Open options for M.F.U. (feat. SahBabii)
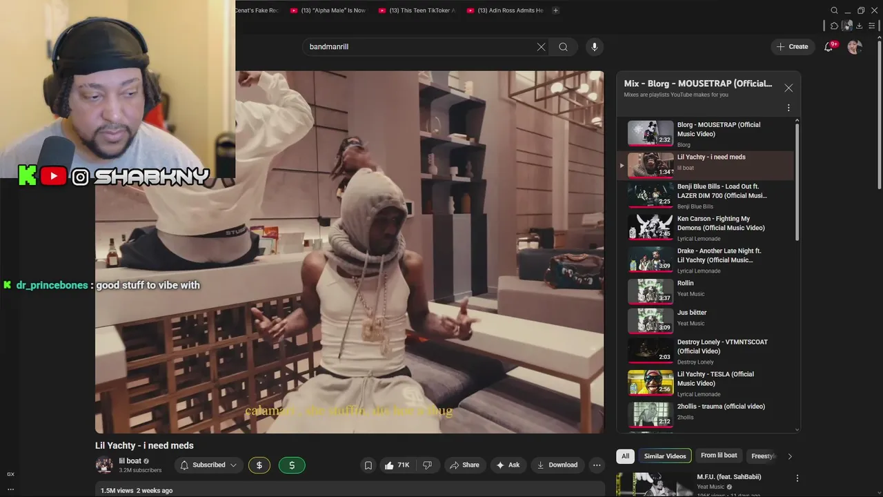This screenshot has width=883, height=497. click(x=797, y=478)
